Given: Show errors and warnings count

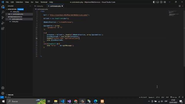Looking at the screenshot, I should [8, 97].
